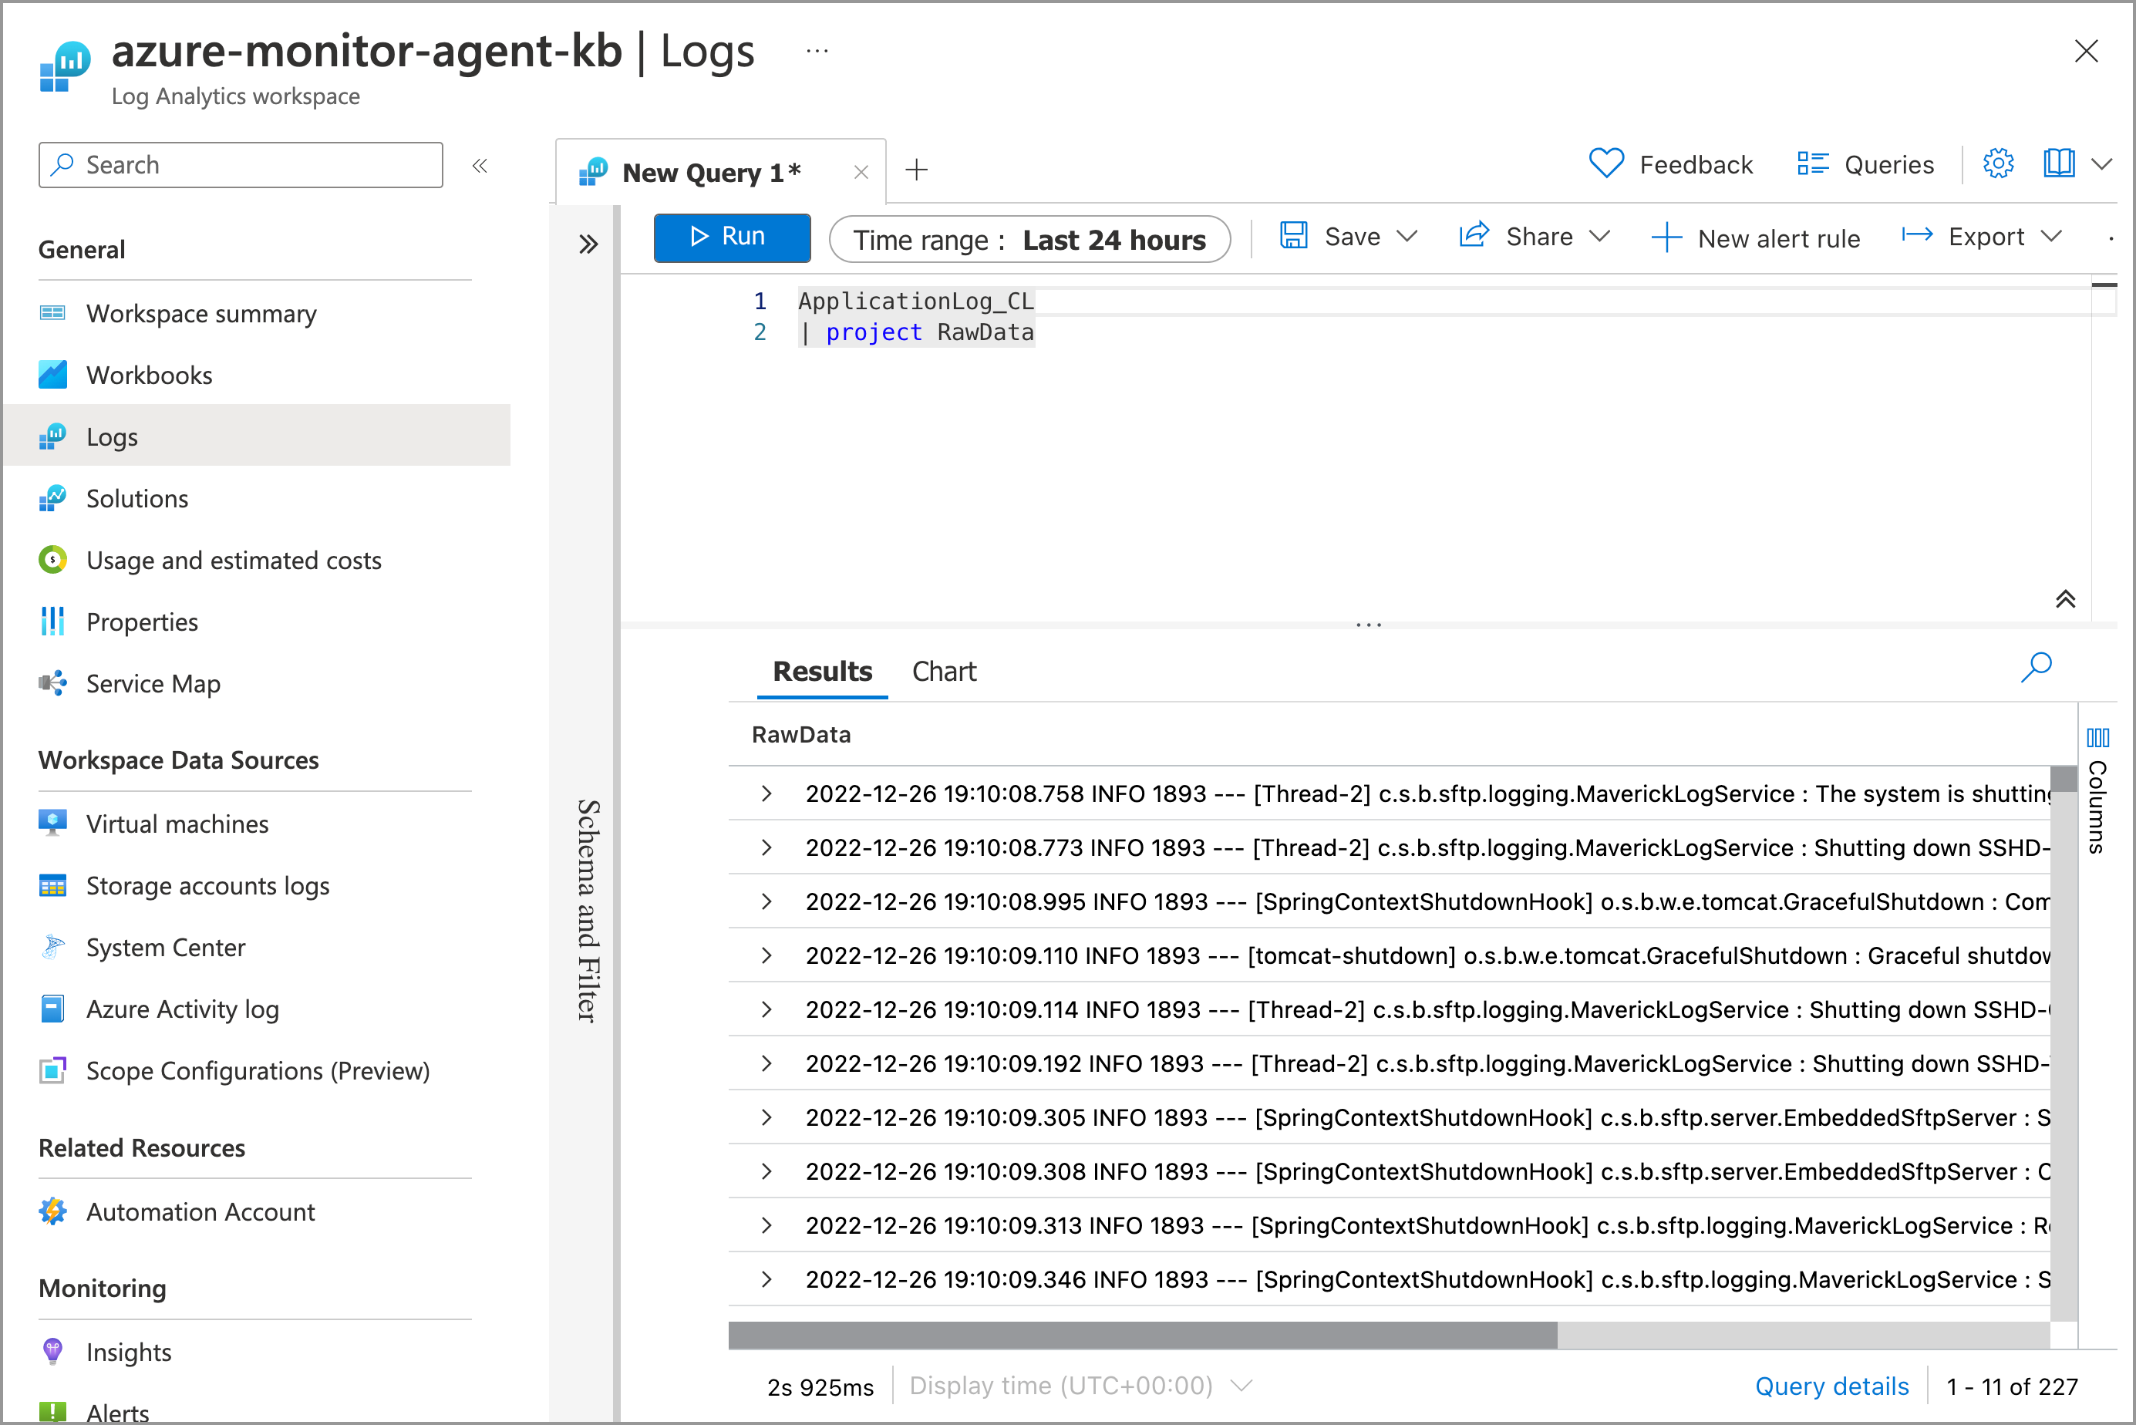Expand the 19:10:09.114 log row
The width and height of the screenshot is (2136, 1425).
[766, 1009]
